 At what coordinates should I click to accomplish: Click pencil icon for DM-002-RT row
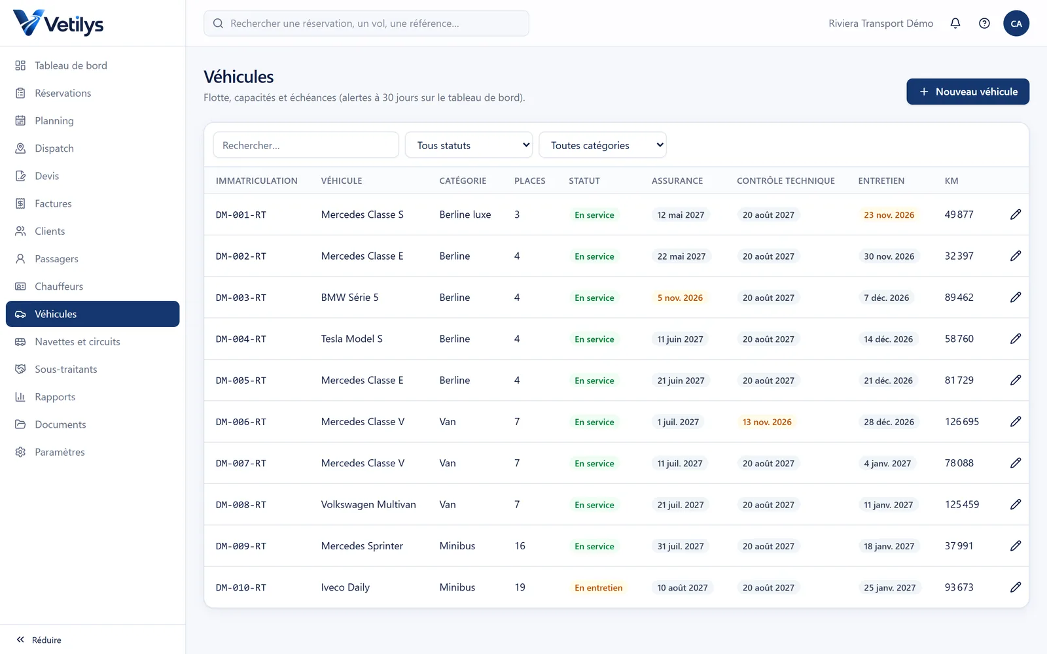tap(1016, 256)
